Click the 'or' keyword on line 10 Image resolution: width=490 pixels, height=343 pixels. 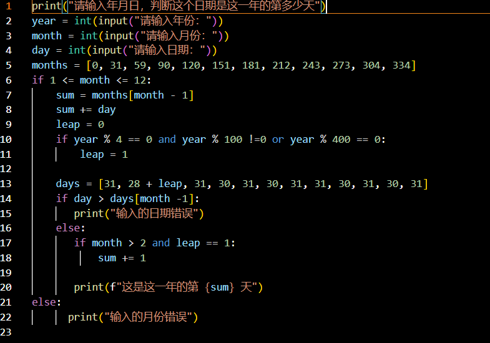pyautogui.click(x=278, y=140)
